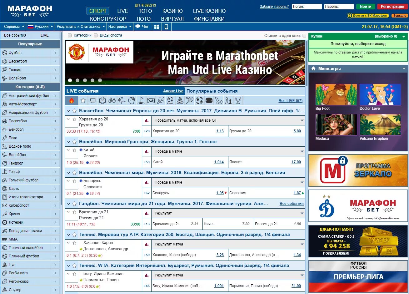Filter live events by hockey puck icon
This screenshot has width=409, height=294.
click(x=209, y=100)
